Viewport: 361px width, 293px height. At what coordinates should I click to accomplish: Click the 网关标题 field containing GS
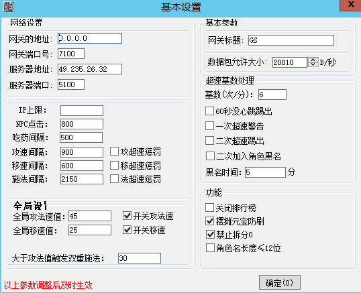click(291, 40)
